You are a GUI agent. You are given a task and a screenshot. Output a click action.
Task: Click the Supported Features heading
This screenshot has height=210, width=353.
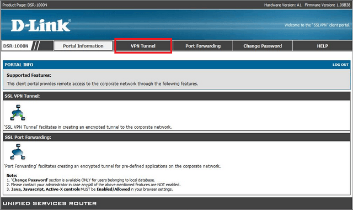[29, 75]
